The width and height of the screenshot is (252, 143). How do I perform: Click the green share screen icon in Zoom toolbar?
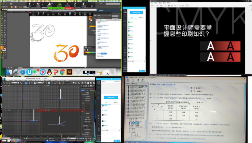(60, 4)
